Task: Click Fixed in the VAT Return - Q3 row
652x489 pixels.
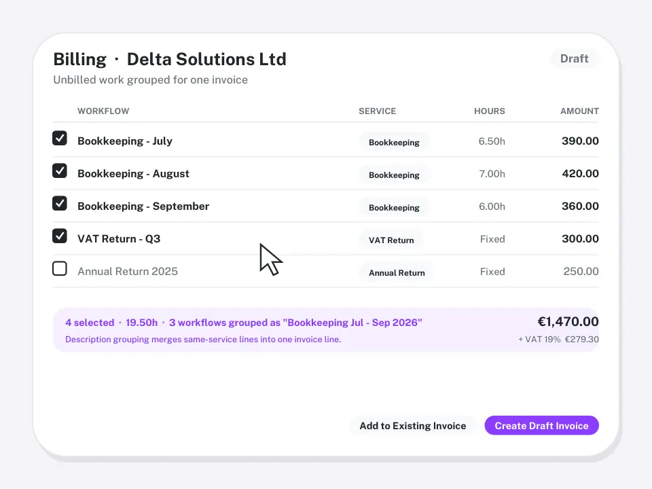Action: tap(492, 239)
